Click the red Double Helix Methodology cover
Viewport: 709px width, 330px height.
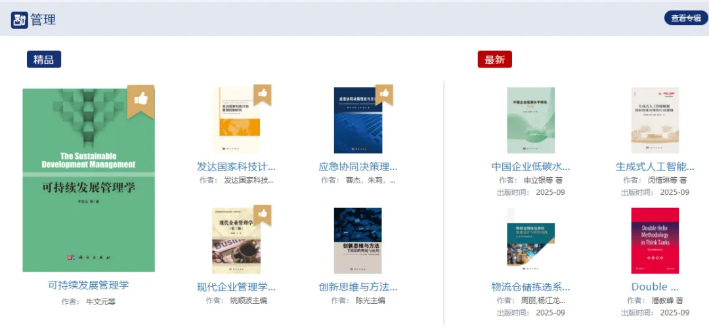[655, 241]
